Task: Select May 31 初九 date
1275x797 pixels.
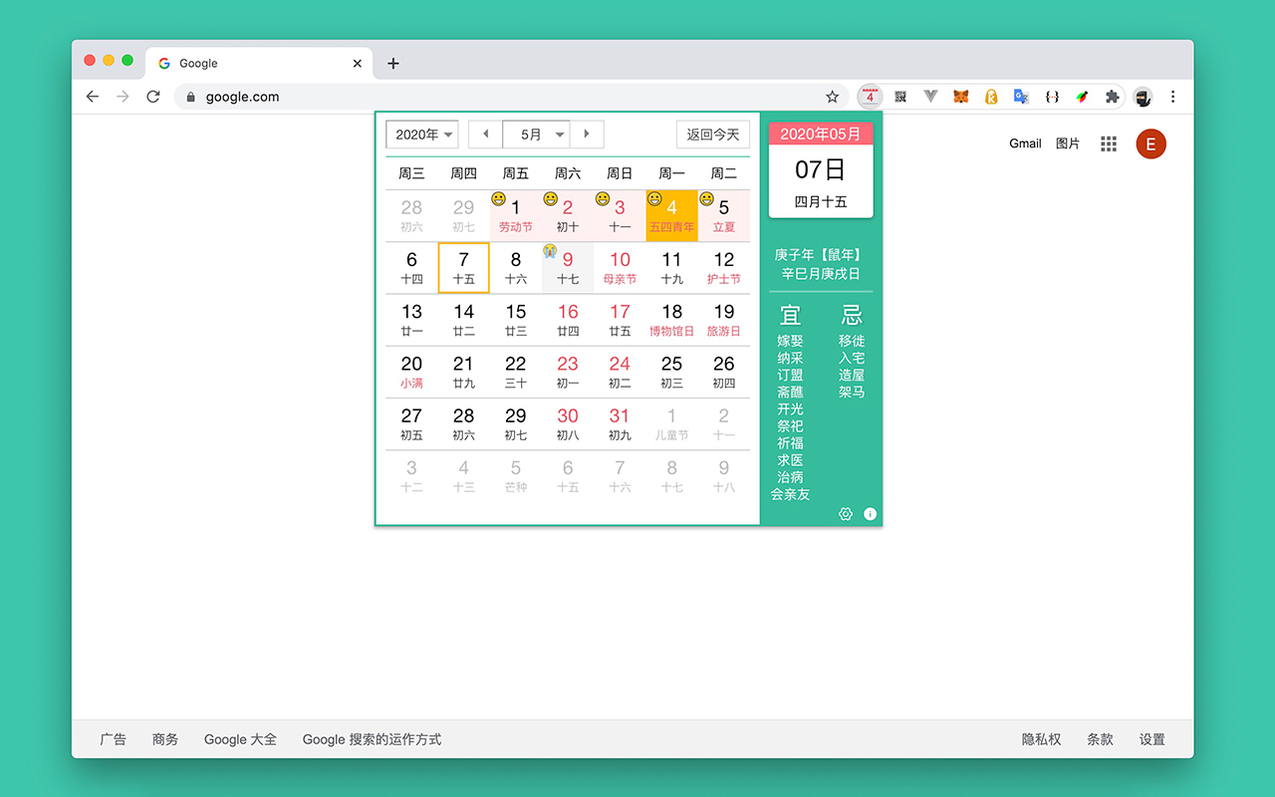Action: tap(620, 424)
